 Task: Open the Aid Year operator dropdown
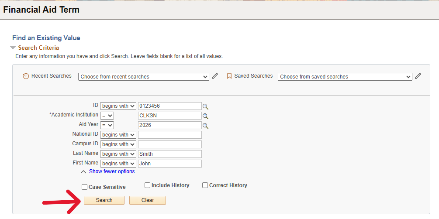[107, 125]
